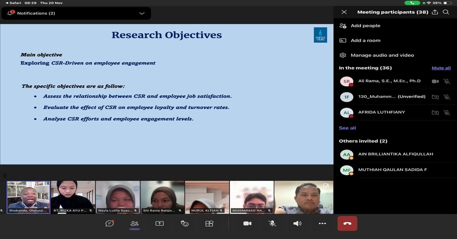The width and height of the screenshot is (457, 239).
Task: Close the Meeting participants panel
Action: point(344,12)
